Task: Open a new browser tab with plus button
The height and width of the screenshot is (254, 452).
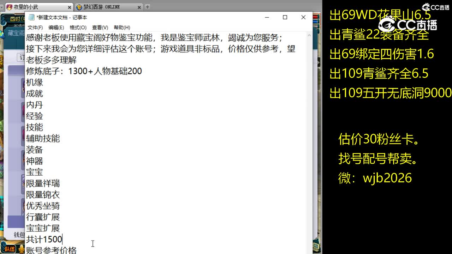Action: (147, 7)
